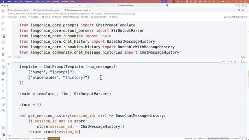Open the Source Control view
249x140 pixels.
tap(3, 23)
